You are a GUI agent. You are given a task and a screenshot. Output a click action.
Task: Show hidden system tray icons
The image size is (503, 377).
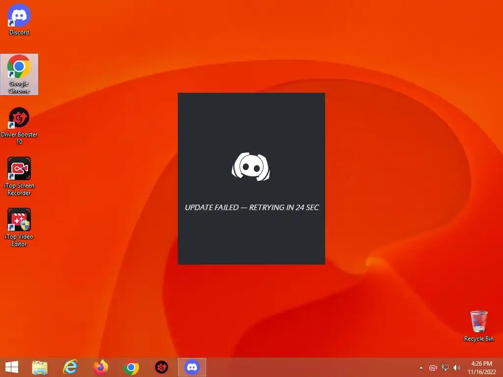tap(421, 368)
